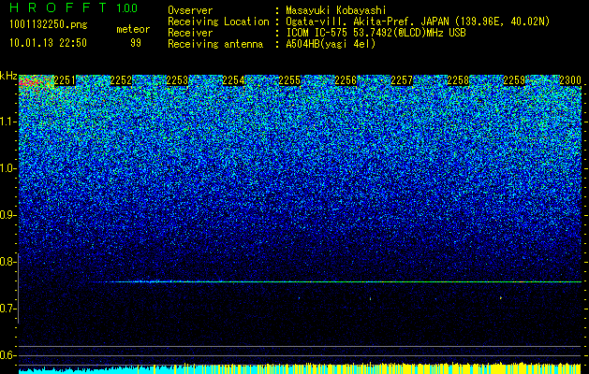Click the Receiving Location label
Viewport: 589px width, 374px height.
pyautogui.click(x=218, y=22)
